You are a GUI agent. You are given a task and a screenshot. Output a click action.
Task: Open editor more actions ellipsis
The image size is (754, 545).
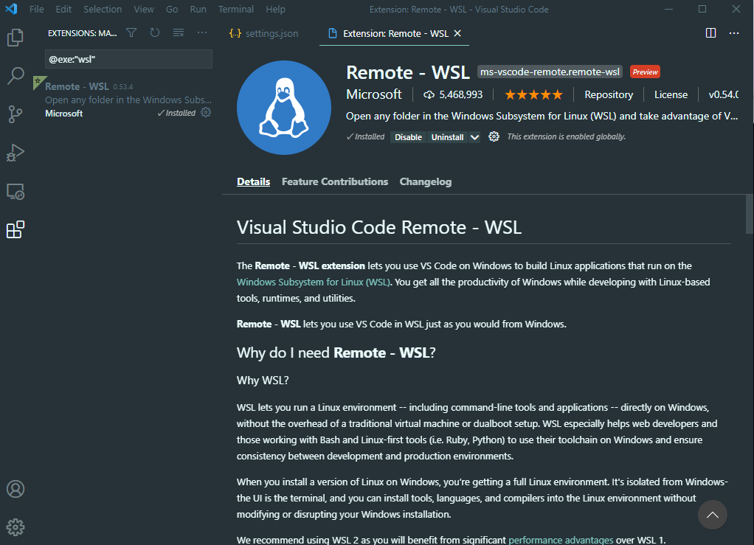tap(734, 32)
